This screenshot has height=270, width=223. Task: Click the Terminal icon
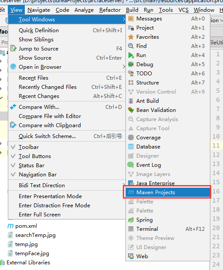(131, 229)
